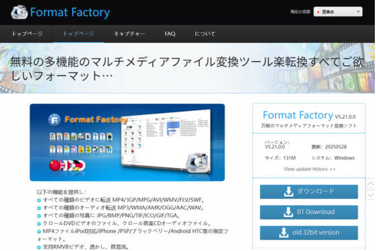This screenshot has height=251, width=376.
Task: Click the old 32bit version button
Action: point(309,233)
